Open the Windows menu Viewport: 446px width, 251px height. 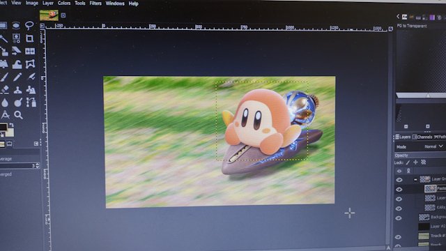click(x=115, y=3)
